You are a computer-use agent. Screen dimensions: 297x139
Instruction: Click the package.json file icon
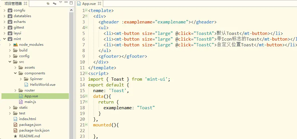[x=15, y=125]
